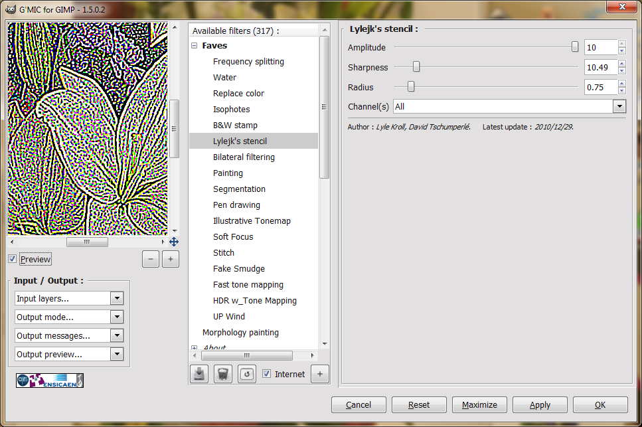The height and width of the screenshot is (427, 642).
Task: Open the Output preview dropdown
Action: coord(69,354)
